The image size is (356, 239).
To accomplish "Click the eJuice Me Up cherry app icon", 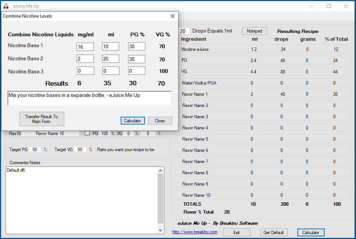I will tap(6, 6).
